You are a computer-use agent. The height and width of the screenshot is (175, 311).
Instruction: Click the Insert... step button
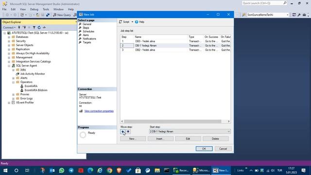(160, 139)
